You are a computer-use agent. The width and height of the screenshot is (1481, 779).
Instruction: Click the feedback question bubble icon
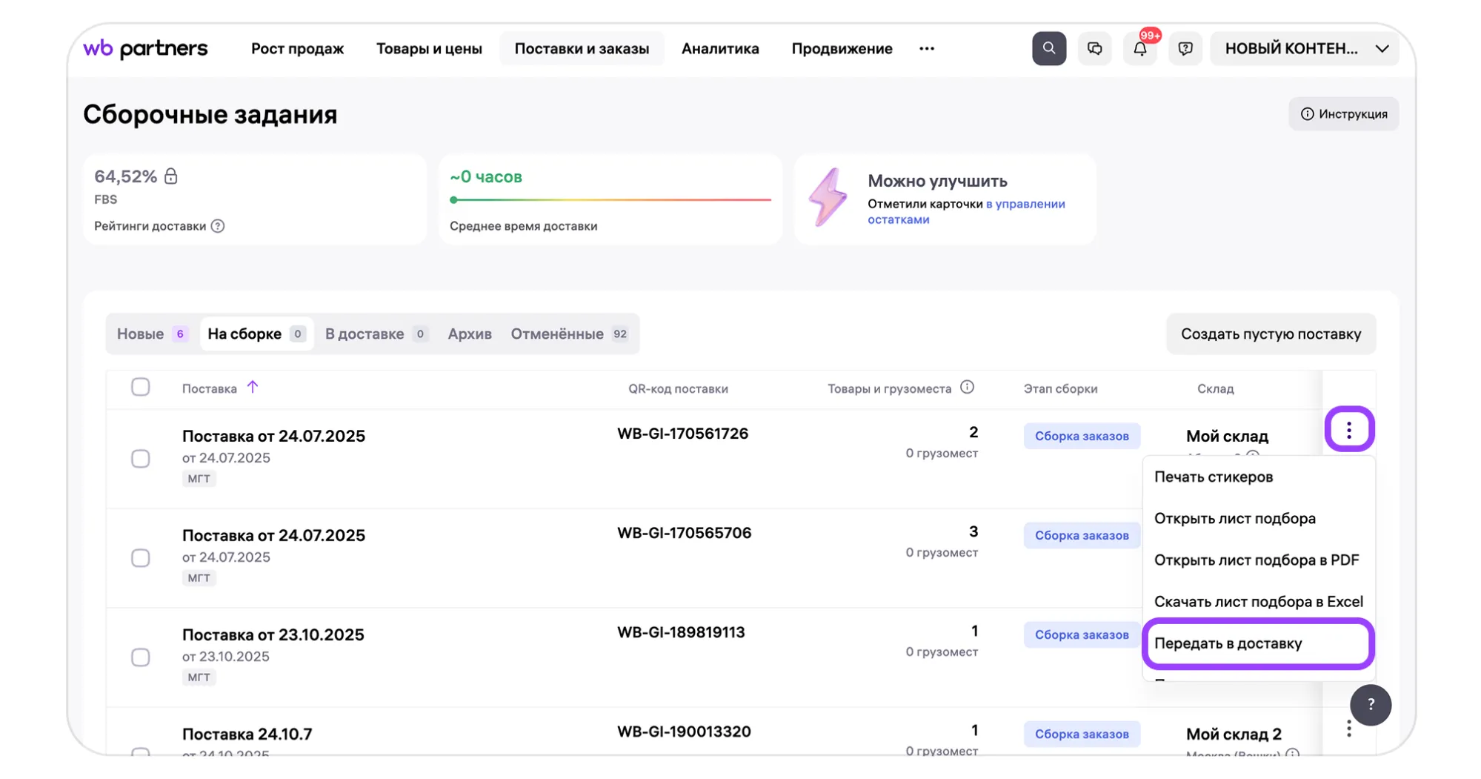pos(1185,49)
